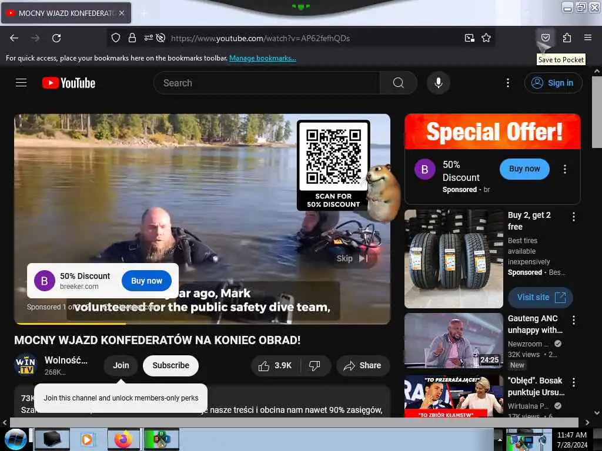Click Buy now in the video ad overlay

[x=146, y=281]
